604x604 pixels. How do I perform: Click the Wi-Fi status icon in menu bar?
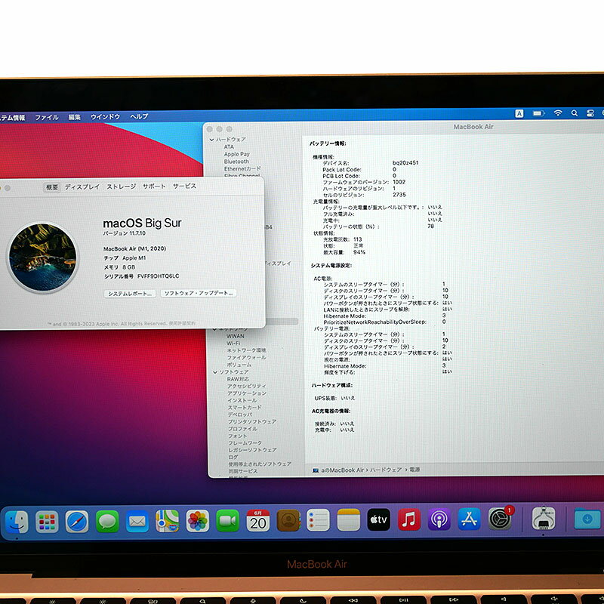coord(558,113)
